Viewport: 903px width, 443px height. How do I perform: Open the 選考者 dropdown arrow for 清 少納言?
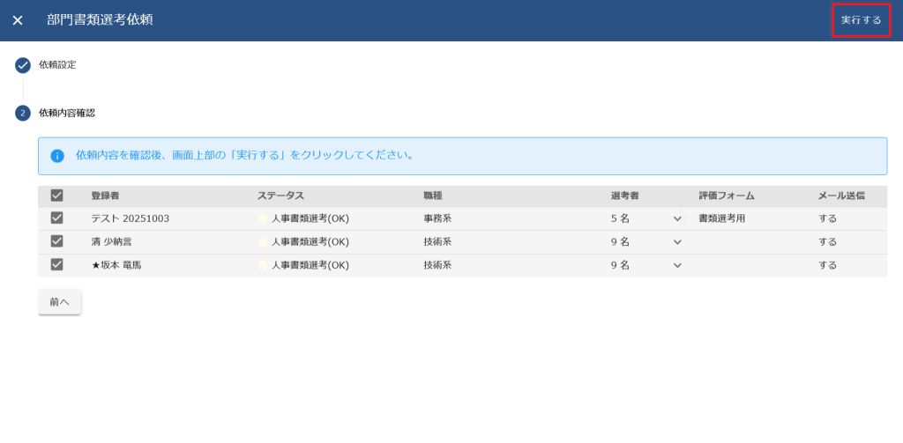(x=677, y=241)
